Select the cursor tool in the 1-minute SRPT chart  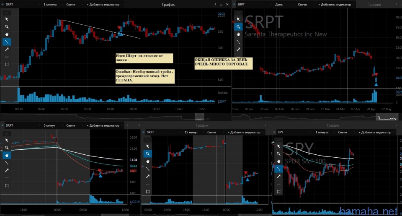7,19
